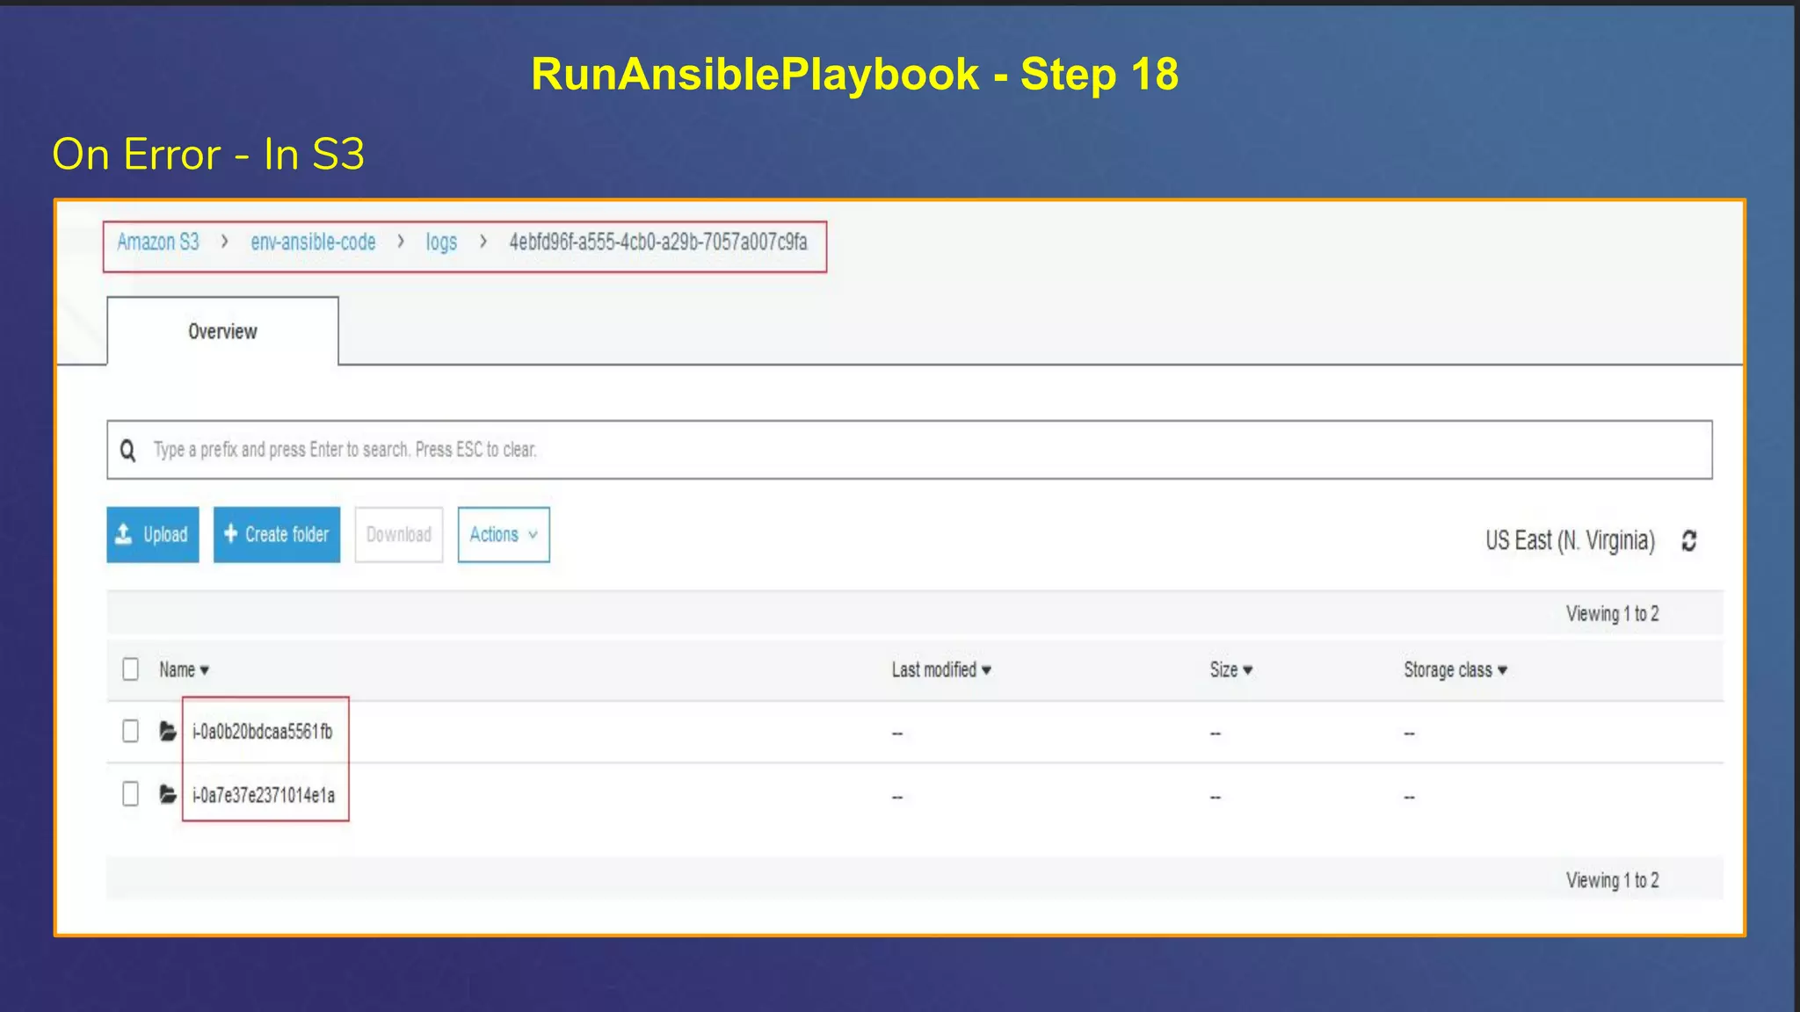
Task: Open the i-0a0b20bdcaa5561fb folder
Action: 263,731
